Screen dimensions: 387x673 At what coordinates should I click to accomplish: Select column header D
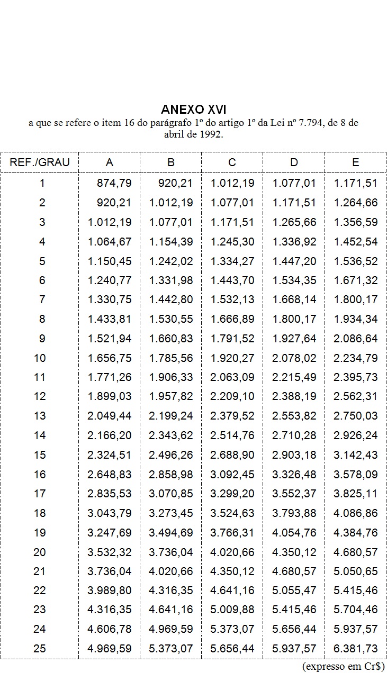tap(294, 162)
